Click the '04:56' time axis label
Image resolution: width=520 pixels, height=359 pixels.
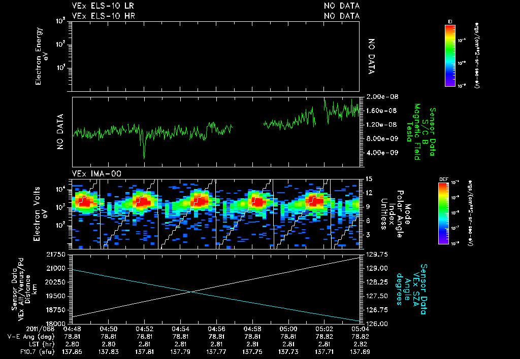tap(216, 329)
